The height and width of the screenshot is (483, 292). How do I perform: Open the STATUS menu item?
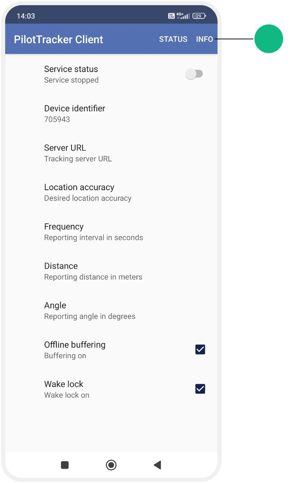173,39
